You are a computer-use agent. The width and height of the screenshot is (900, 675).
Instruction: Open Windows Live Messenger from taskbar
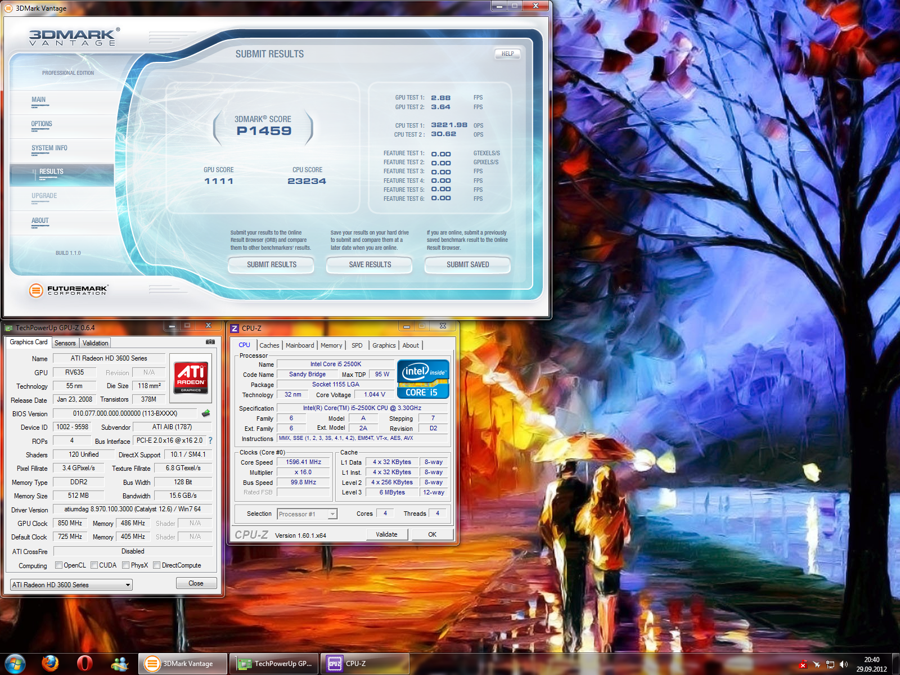[x=119, y=664]
